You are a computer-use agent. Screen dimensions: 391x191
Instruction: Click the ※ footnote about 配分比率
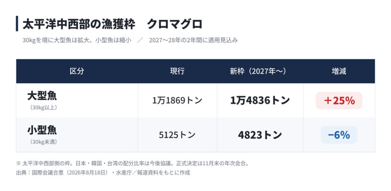pyautogui.click(x=132, y=164)
